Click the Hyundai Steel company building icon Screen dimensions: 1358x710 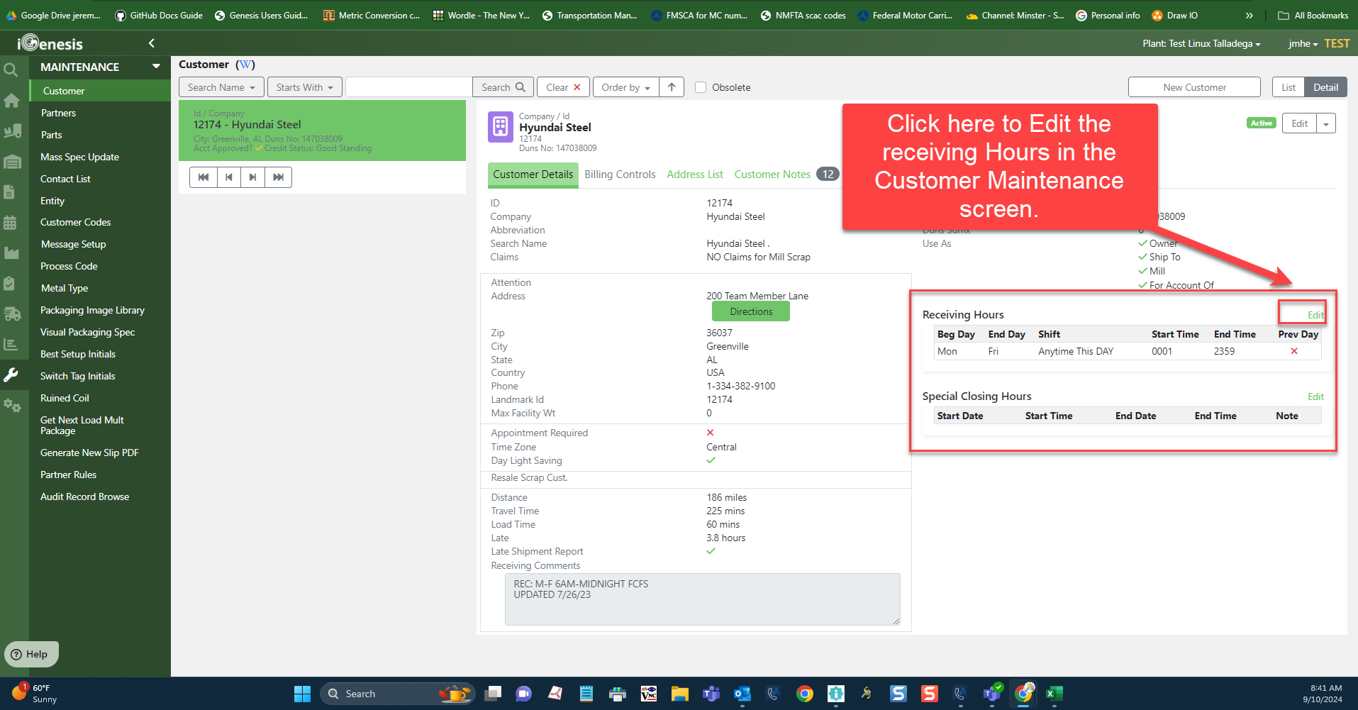(x=501, y=128)
